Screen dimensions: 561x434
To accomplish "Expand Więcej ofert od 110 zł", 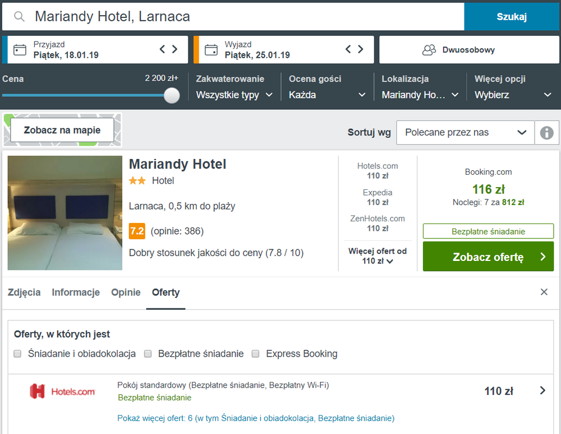I will point(378,256).
